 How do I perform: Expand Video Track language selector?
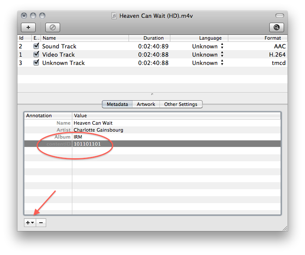coord(222,54)
